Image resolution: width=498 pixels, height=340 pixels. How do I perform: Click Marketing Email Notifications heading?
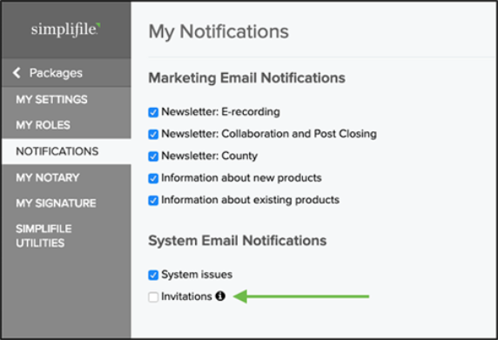tap(246, 78)
